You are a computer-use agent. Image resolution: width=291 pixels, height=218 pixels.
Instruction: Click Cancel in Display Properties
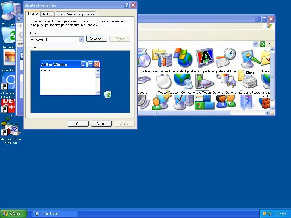pyautogui.click(x=101, y=124)
